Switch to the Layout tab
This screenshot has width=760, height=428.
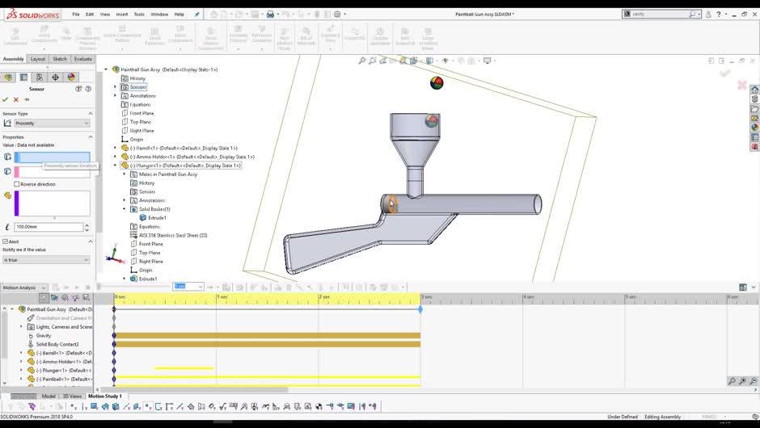38,59
